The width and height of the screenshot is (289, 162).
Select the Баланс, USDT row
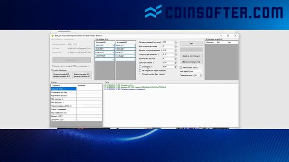point(76,116)
